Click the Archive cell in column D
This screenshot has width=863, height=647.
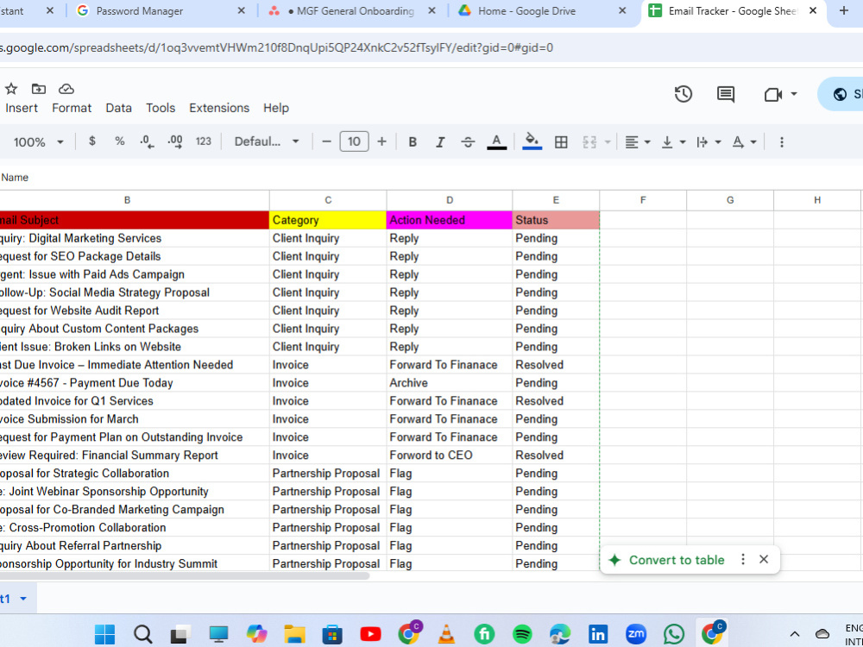coord(449,383)
